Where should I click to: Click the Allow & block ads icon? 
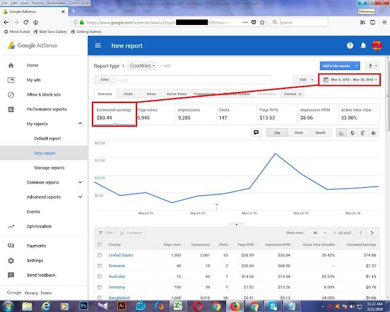(11, 95)
